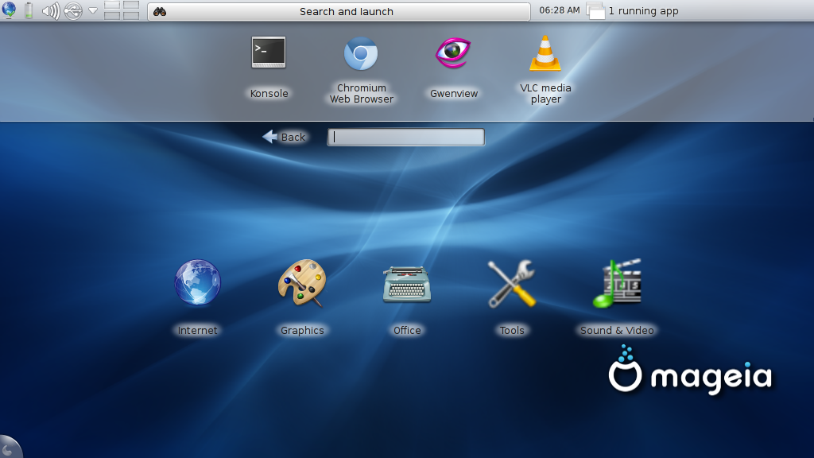Click the 06:28 AM clock
The image size is (814, 458).
[x=559, y=11]
